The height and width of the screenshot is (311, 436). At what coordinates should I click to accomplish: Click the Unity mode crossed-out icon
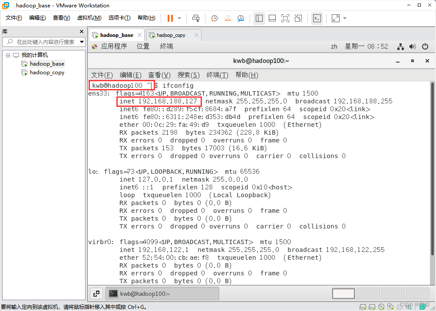click(x=298, y=18)
